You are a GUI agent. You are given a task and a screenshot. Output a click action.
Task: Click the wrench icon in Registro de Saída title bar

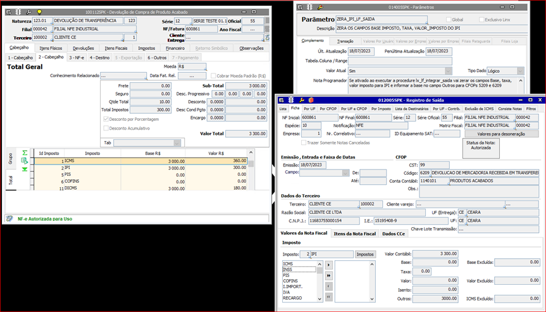[x=302, y=100]
